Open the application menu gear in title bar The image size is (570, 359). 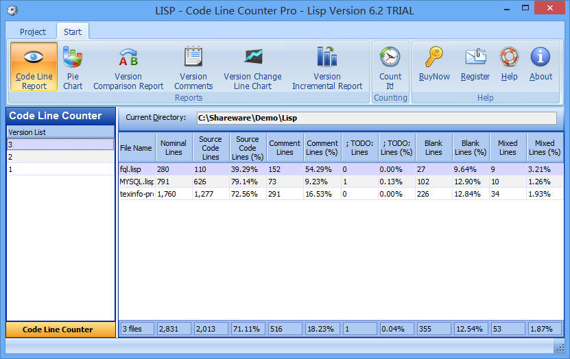[x=12, y=10]
